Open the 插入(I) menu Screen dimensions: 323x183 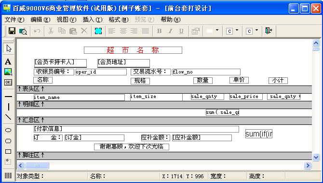tap(93, 20)
